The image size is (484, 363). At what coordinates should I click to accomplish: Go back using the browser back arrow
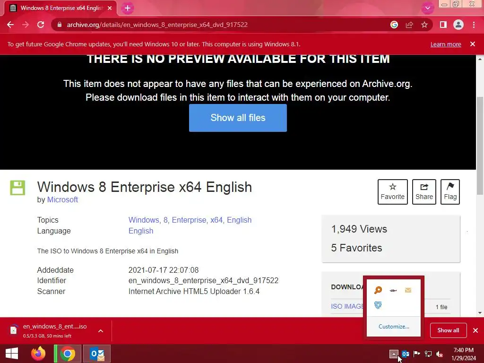click(x=10, y=25)
